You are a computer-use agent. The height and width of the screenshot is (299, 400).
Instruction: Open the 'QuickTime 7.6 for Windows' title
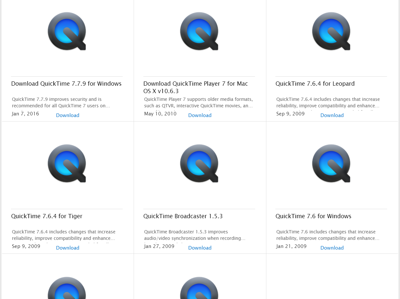[x=313, y=216]
